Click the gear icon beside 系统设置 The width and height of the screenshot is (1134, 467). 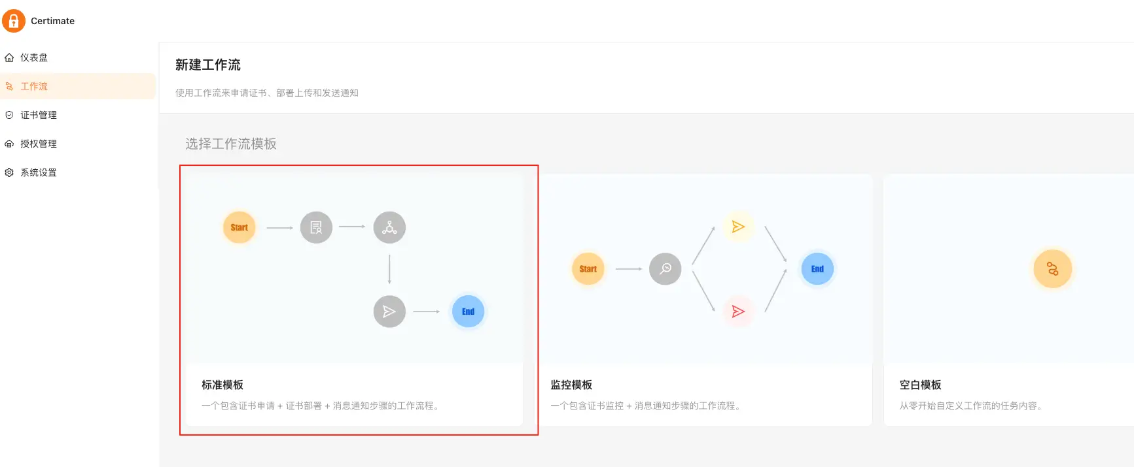pyautogui.click(x=9, y=172)
